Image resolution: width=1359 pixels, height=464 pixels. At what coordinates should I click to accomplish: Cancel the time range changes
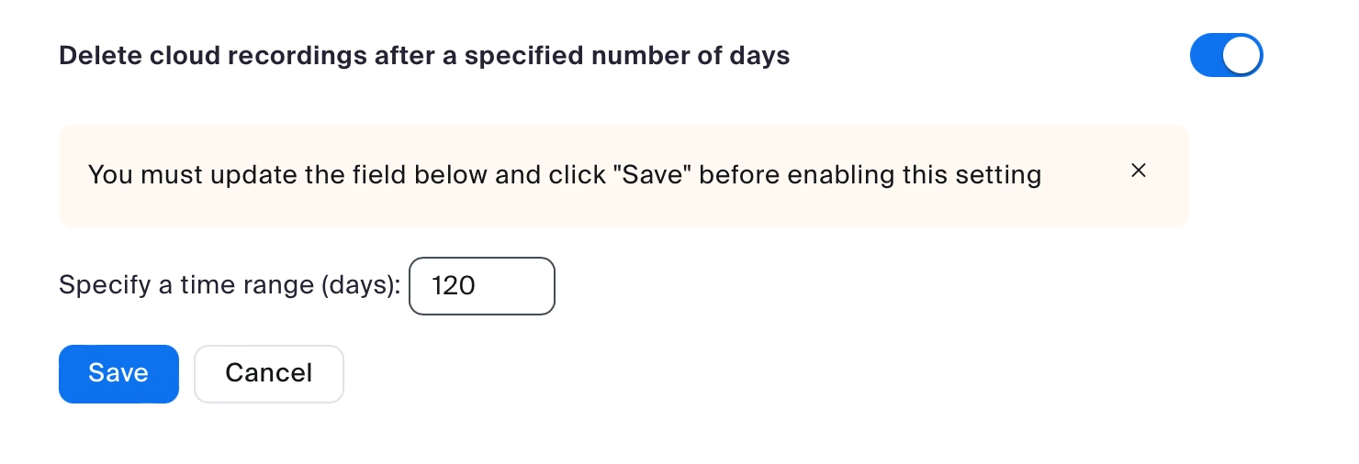pyautogui.click(x=268, y=373)
